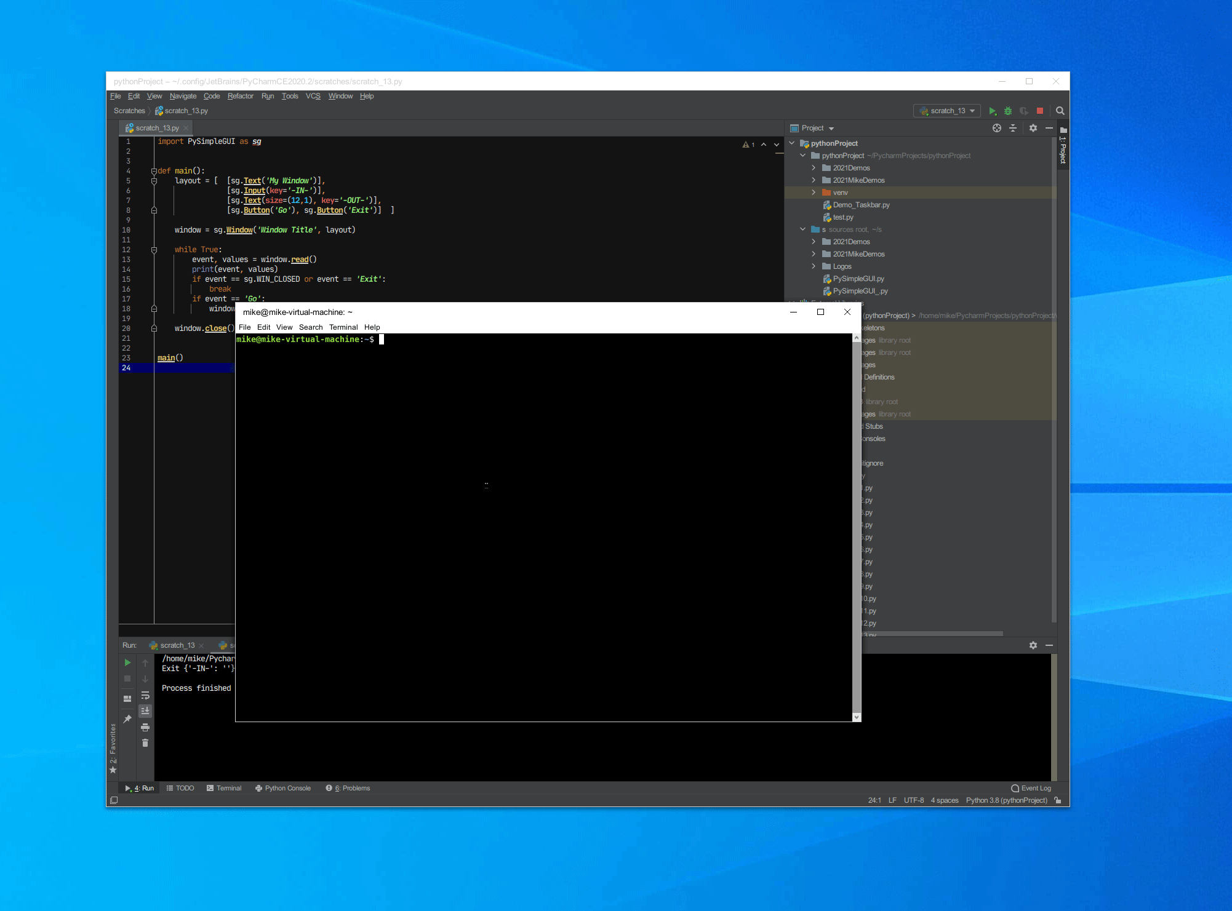Open the Terminal tool window tab
The image size is (1232, 911).
224,788
